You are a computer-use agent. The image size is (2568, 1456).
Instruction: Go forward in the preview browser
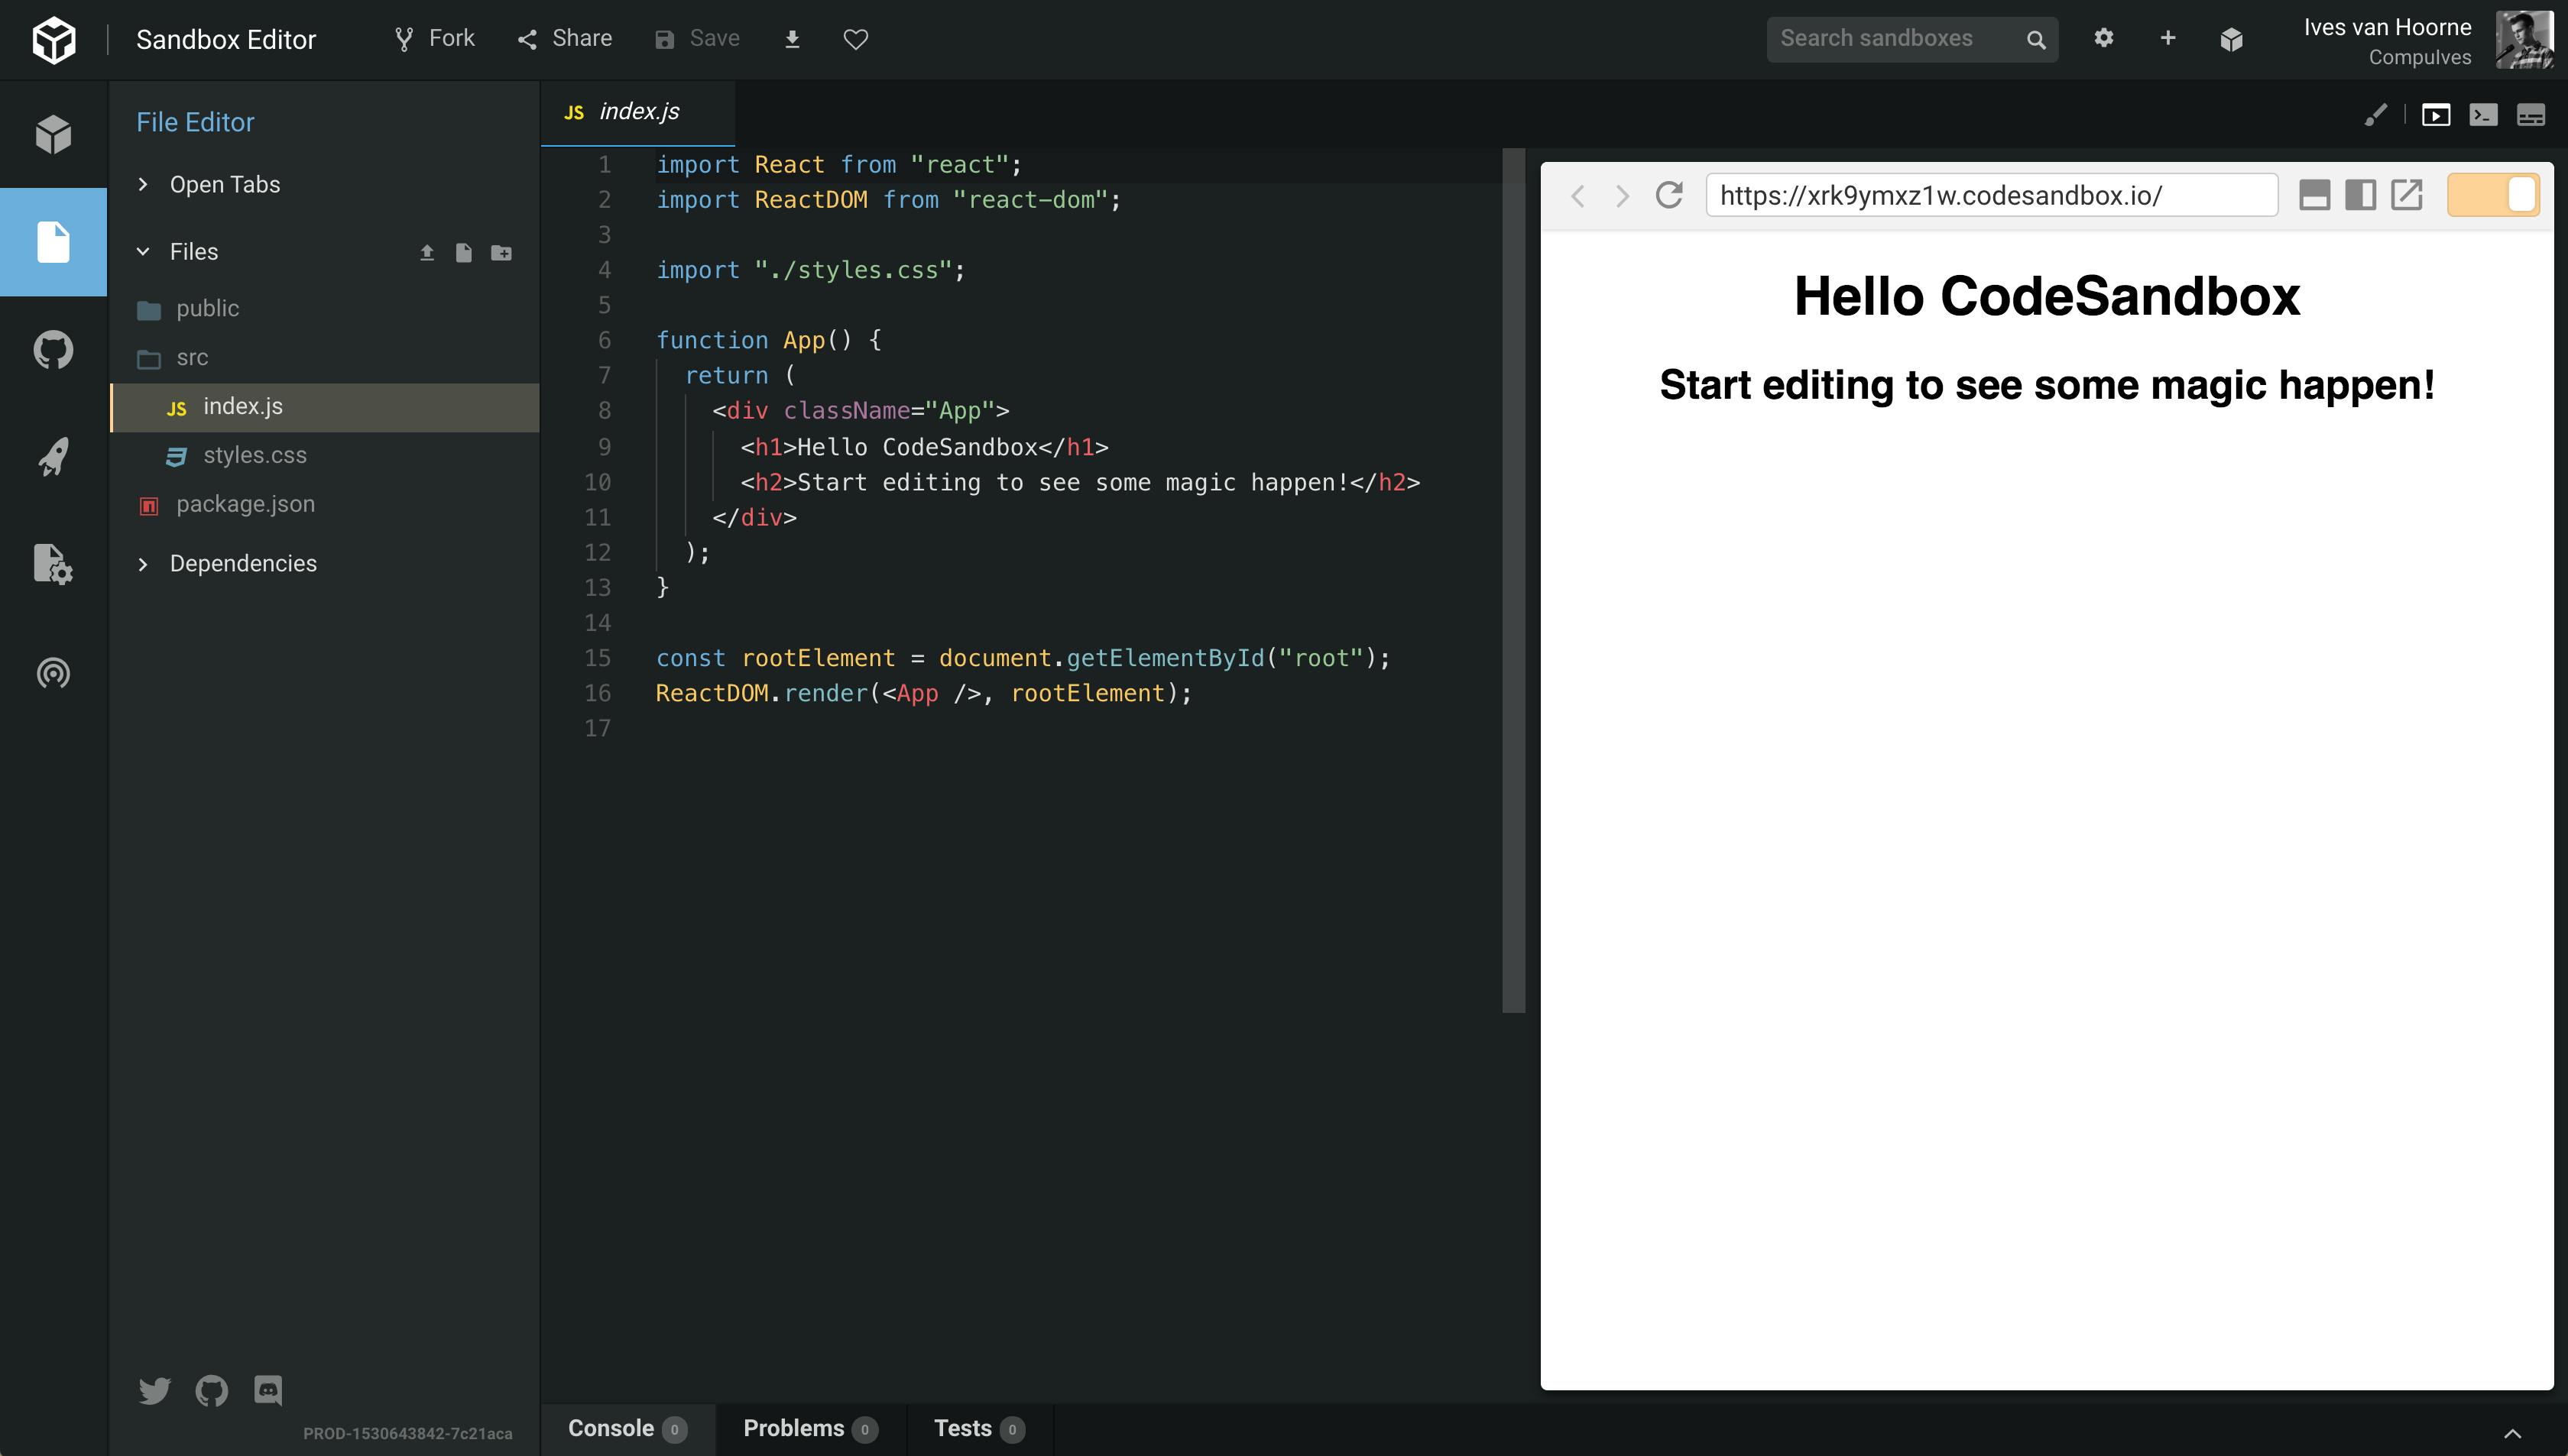(1623, 195)
